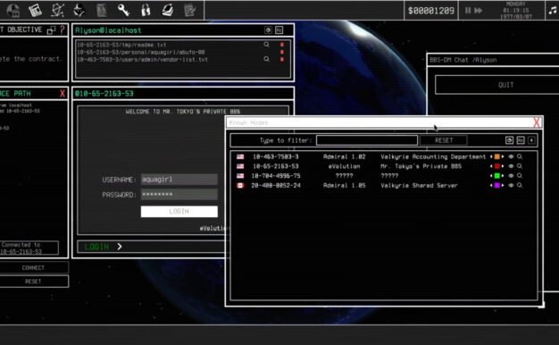
Task: Close the Trace Path panel with red X
Action: click(x=63, y=94)
